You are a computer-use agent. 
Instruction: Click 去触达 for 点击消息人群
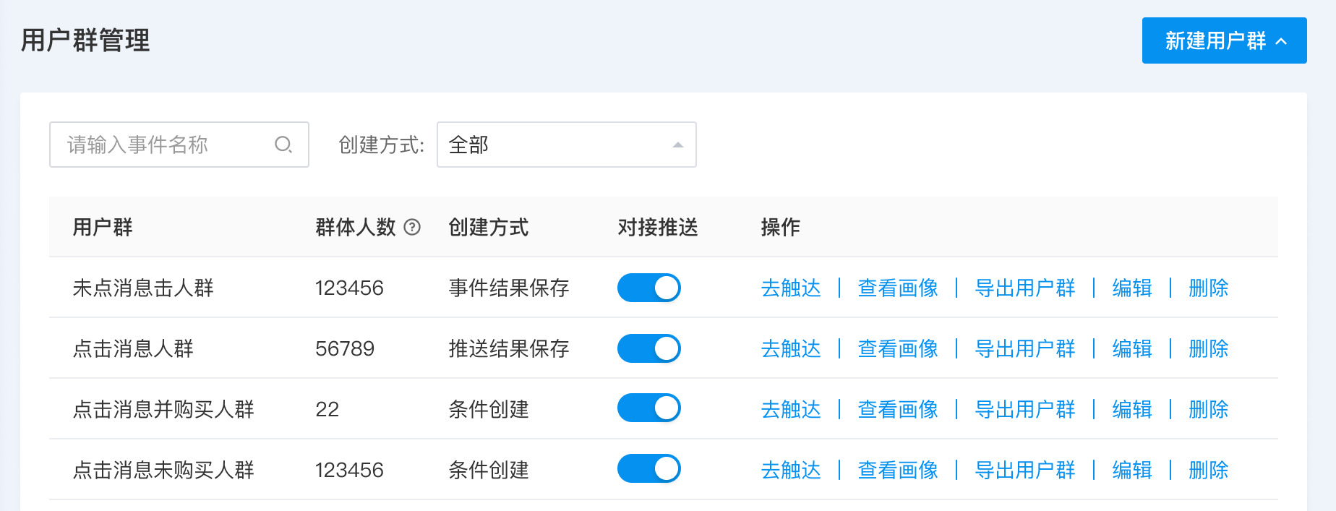click(x=791, y=348)
